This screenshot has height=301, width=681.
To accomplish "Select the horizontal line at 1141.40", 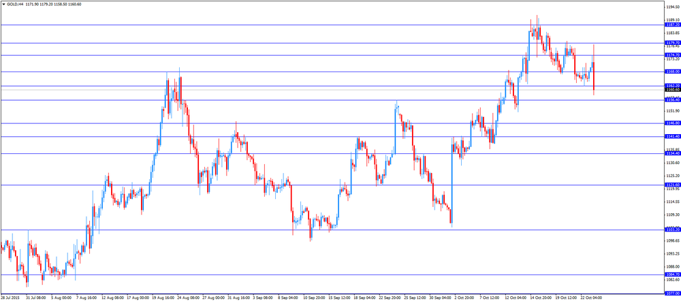I will pos(332,136).
